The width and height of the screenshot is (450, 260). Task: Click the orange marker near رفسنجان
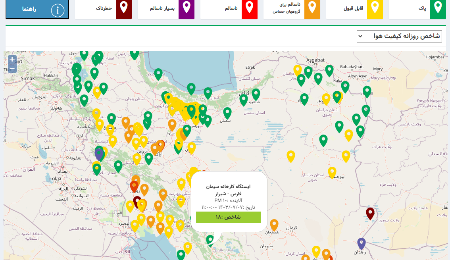click(x=274, y=224)
